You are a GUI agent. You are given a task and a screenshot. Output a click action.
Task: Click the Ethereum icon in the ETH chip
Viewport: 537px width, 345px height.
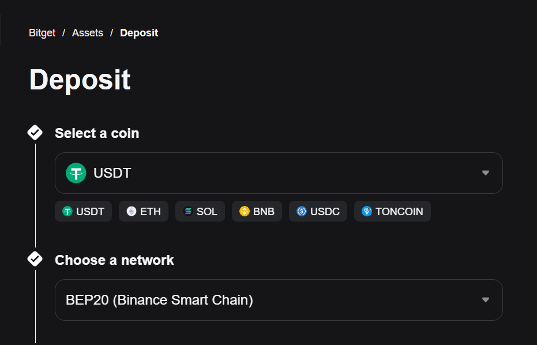(x=132, y=211)
